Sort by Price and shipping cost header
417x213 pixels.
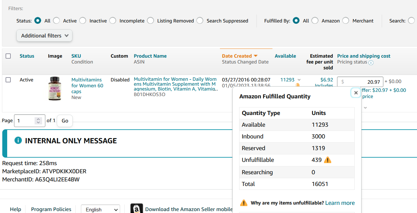[x=363, y=56]
